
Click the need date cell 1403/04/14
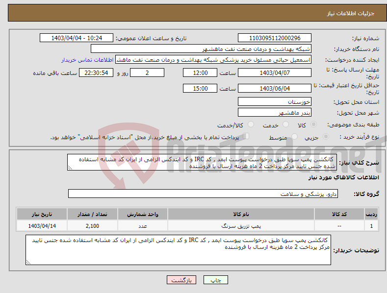coord(42,226)
